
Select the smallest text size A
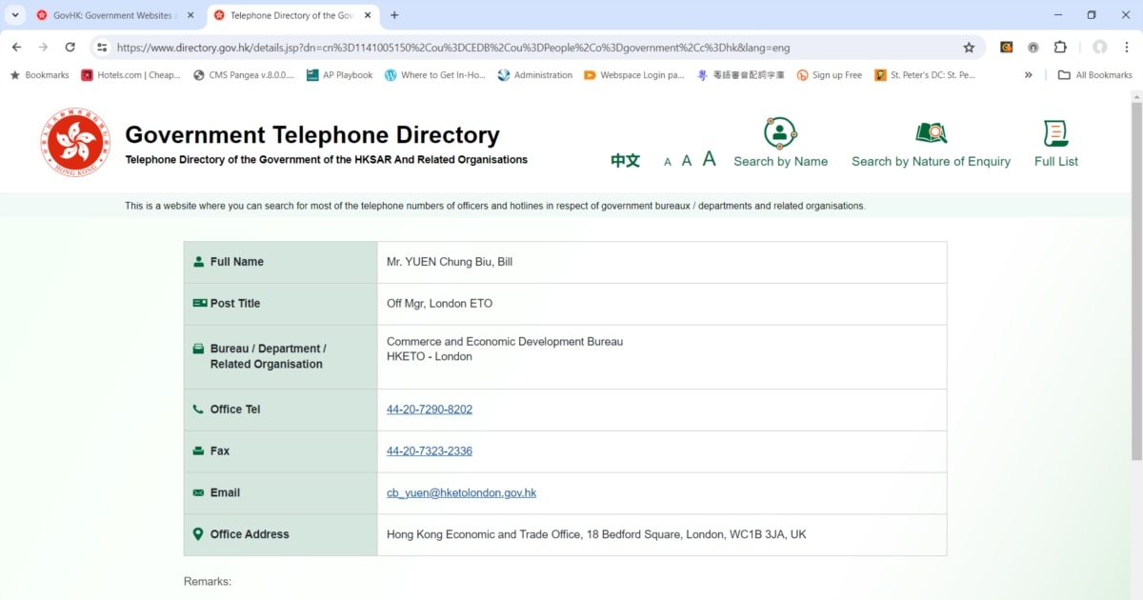pyautogui.click(x=668, y=163)
